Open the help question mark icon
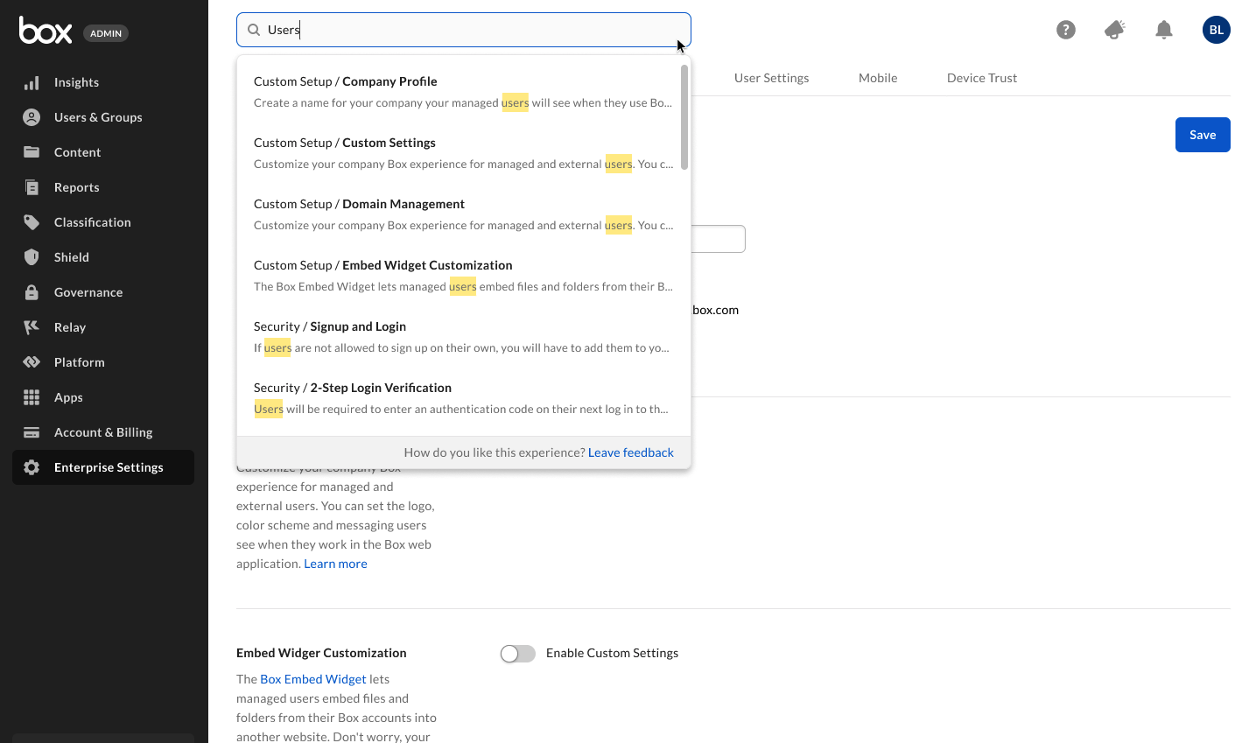Screen dimensions: 1256x743 pyautogui.click(x=1065, y=29)
